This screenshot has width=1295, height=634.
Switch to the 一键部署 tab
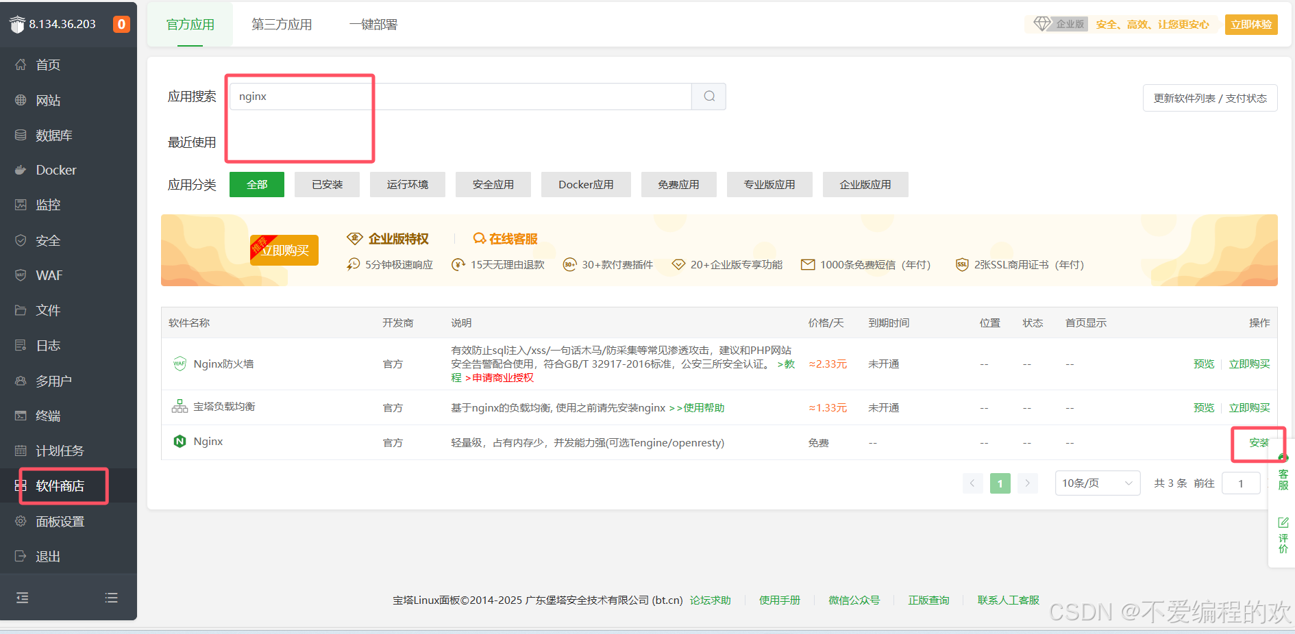pos(373,25)
